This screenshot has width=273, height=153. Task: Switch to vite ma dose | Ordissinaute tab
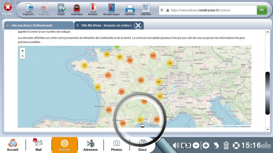point(39,26)
